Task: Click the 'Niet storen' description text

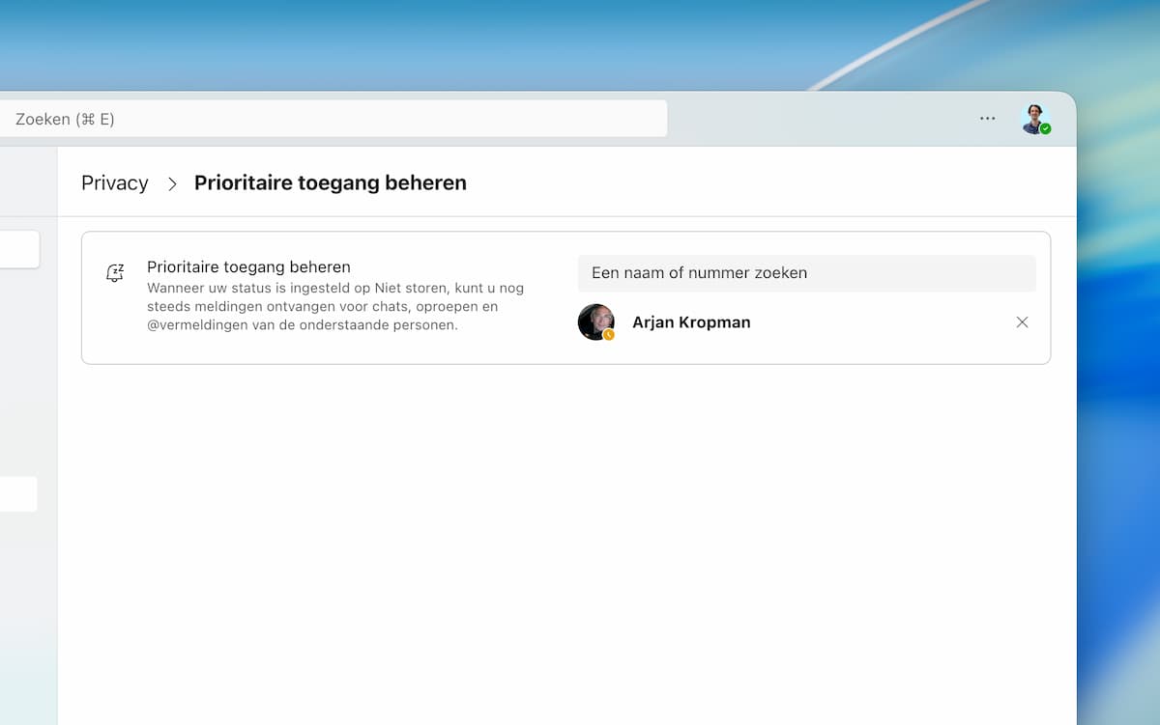Action: pyautogui.click(x=335, y=307)
